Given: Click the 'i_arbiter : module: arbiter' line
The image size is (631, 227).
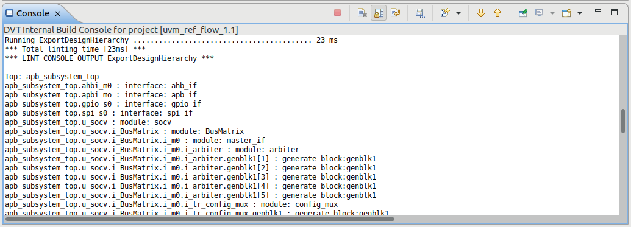Looking at the screenshot, I should (x=152, y=150).
